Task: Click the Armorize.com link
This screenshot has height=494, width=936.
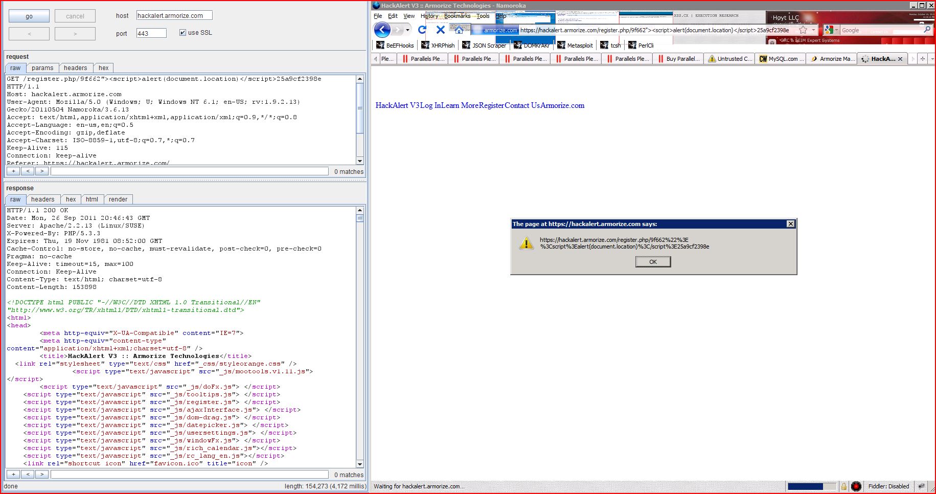Action: (x=562, y=105)
